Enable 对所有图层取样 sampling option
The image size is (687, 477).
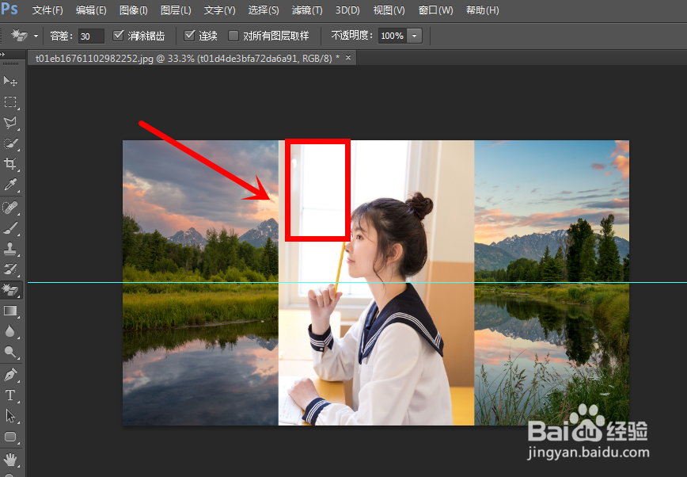pyautogui.click(x=233, y=35)
